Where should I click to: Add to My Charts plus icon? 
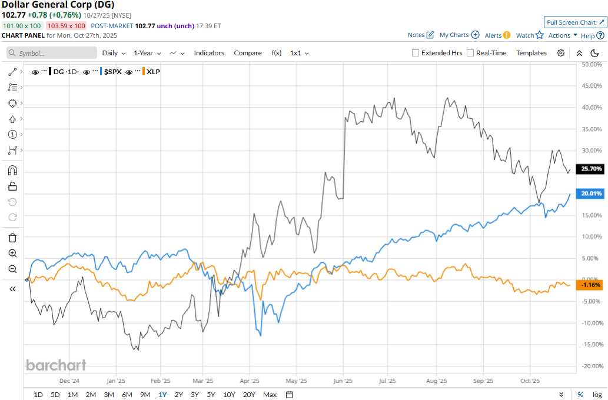[476, 35]
